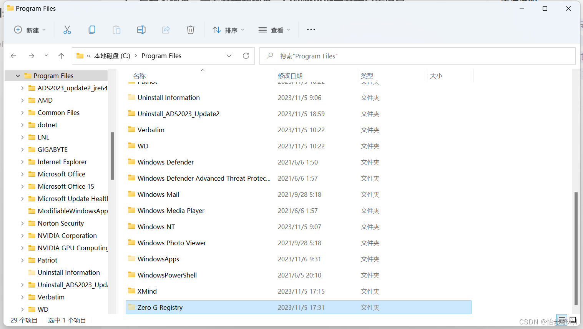Select ModifiableWindowsApps in tree
Viewport: 583px width, 329px height.
[x=73, y=211]
